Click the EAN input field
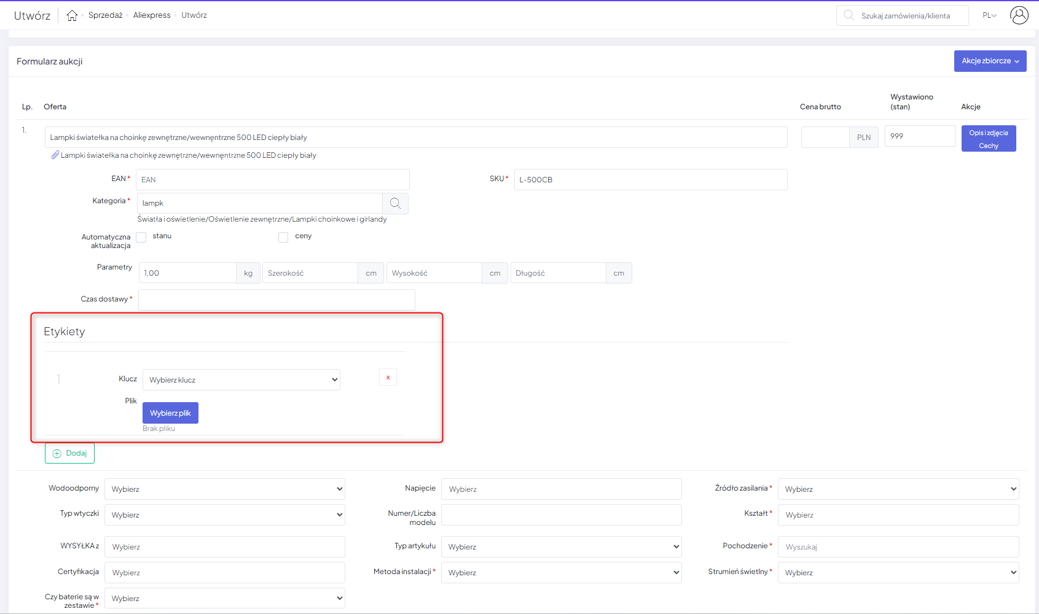Viewport: 1039px width, 614px height. [272, 180]
